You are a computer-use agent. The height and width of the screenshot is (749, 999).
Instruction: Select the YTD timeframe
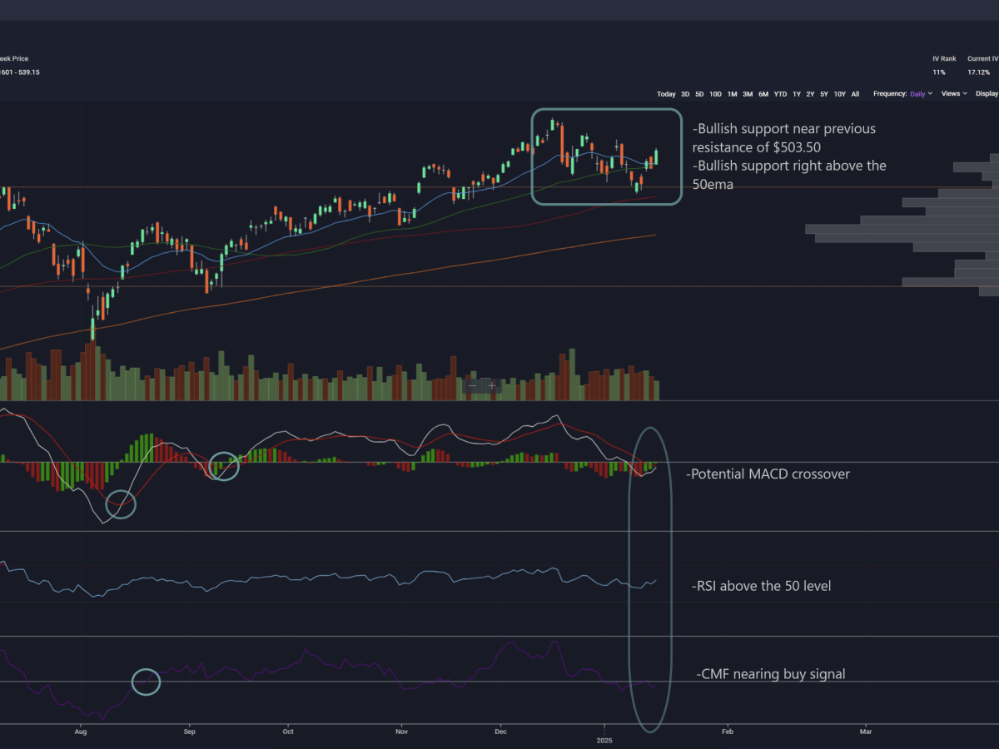[x=780, y=94]
